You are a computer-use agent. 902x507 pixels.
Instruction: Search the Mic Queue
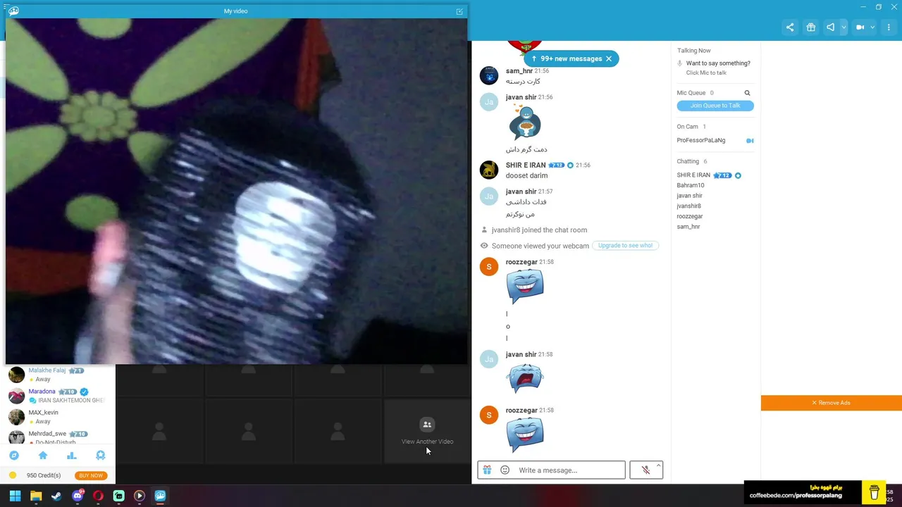click(x=747, y=93)
